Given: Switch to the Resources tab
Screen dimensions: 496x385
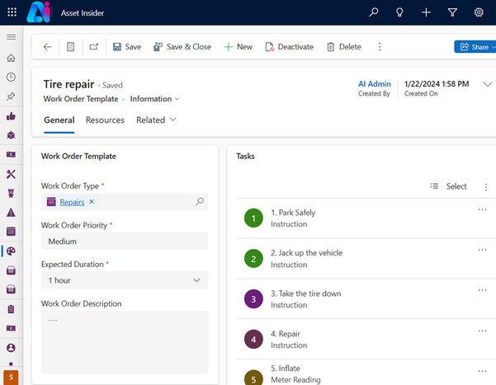Looking at the screenshot, I should pos(105,120).
